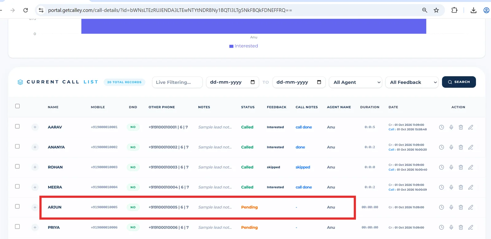Expand the ROHAN row with plus button
The height and width of the screenshot is (239, 491).
point(35,167)
